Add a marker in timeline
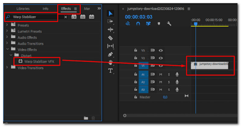Image resolution: width=241 pixels, height=127 pixels. pyautogui.click(x=159, y=23)
